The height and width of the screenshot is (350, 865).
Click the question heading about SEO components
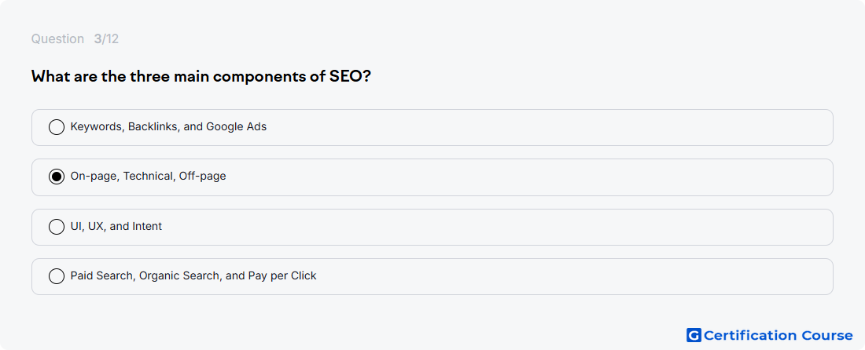point(201,76)
